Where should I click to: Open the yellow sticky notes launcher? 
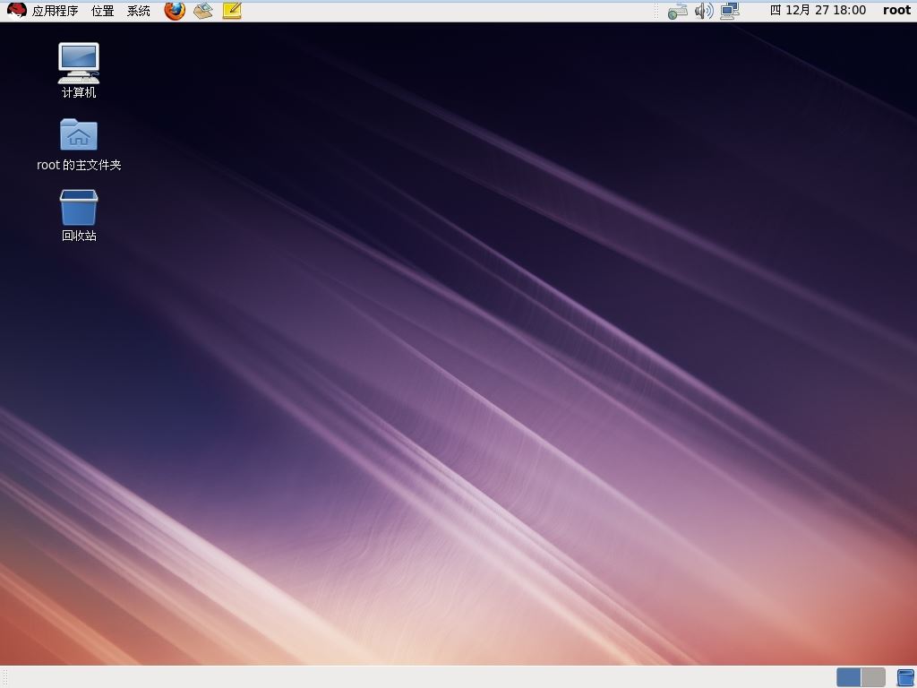[232, 11]
